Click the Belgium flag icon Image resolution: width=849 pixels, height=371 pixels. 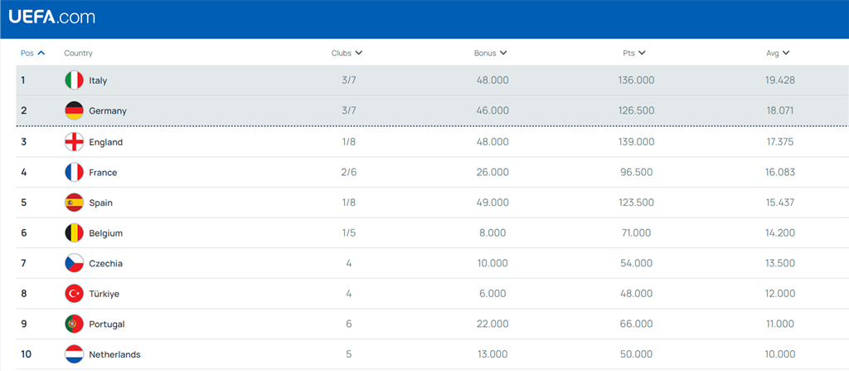pos(74,233)
